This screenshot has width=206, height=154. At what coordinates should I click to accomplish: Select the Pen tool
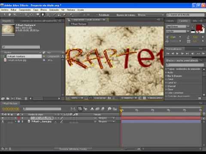[x=42, y=15]
